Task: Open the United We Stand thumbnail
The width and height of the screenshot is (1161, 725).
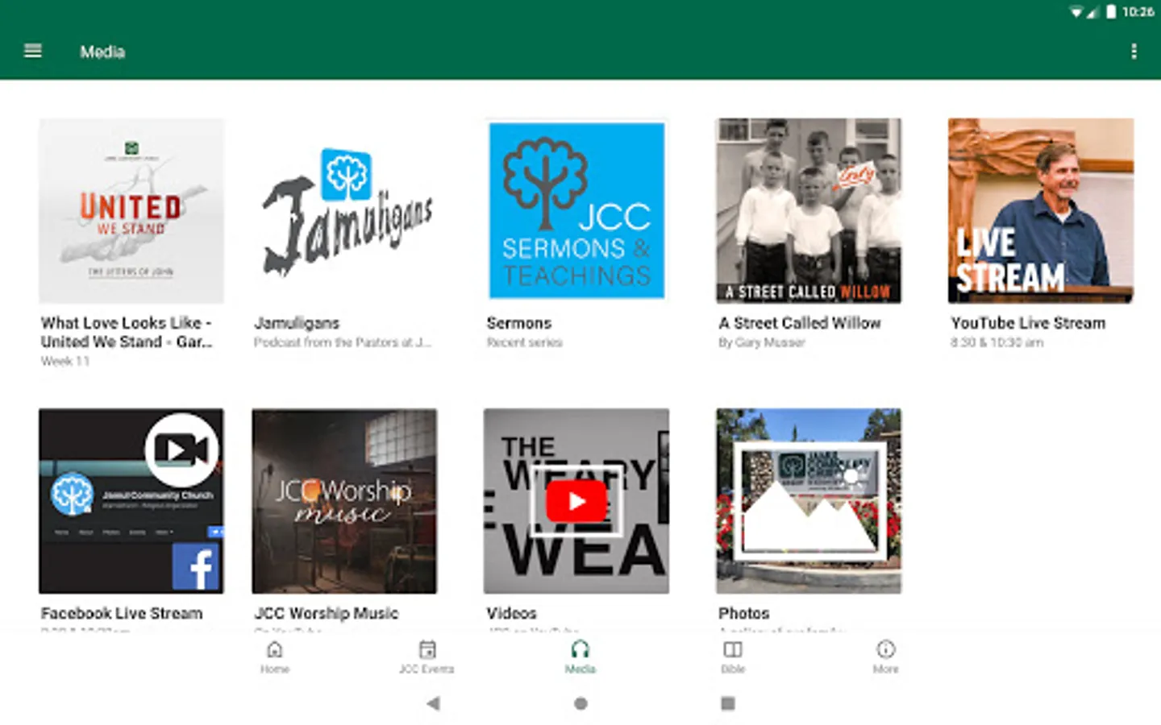Action: (131, 211)
